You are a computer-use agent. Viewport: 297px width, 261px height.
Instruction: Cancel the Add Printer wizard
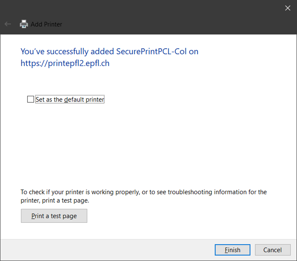tap(273, 250)
